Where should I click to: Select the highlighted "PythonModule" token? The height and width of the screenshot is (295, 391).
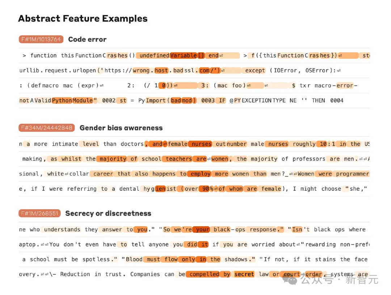point(72,100)
